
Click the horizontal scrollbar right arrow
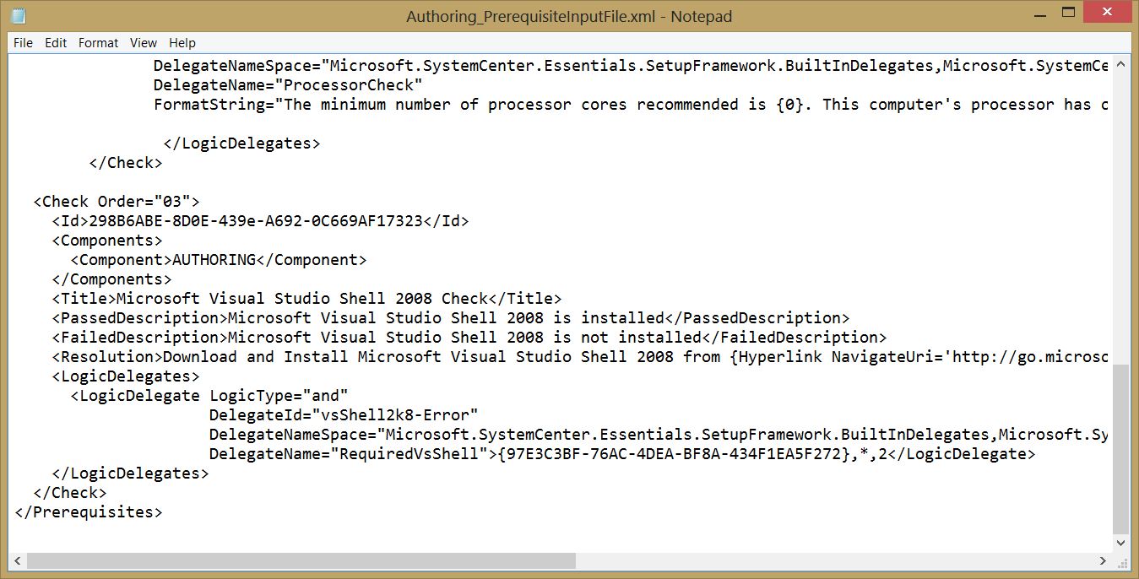tap(1103, 561)
